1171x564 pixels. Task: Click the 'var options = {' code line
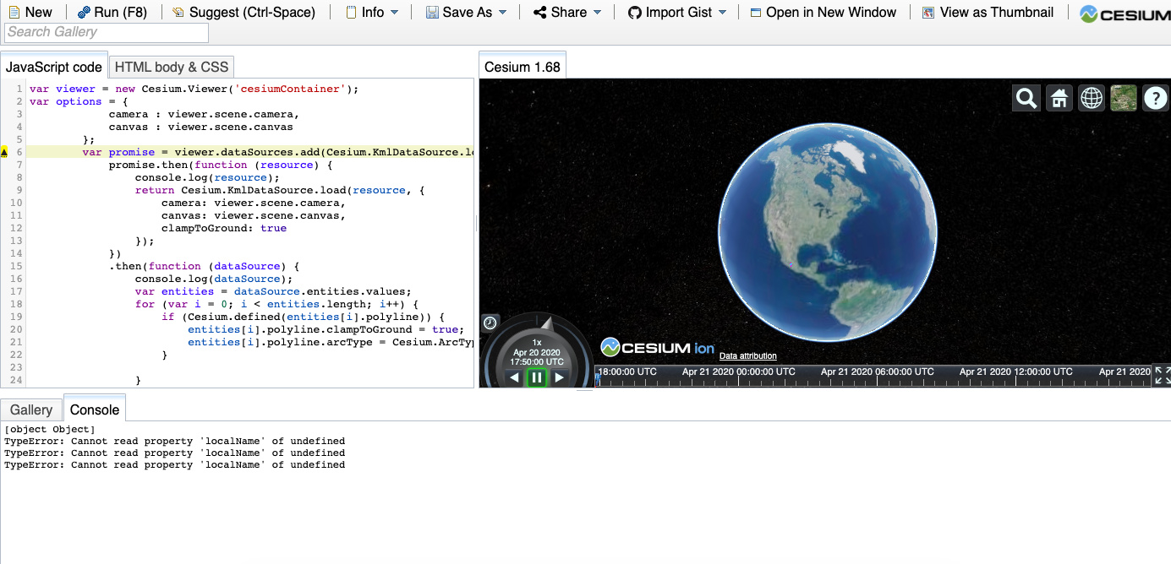(x=78, y=101)
